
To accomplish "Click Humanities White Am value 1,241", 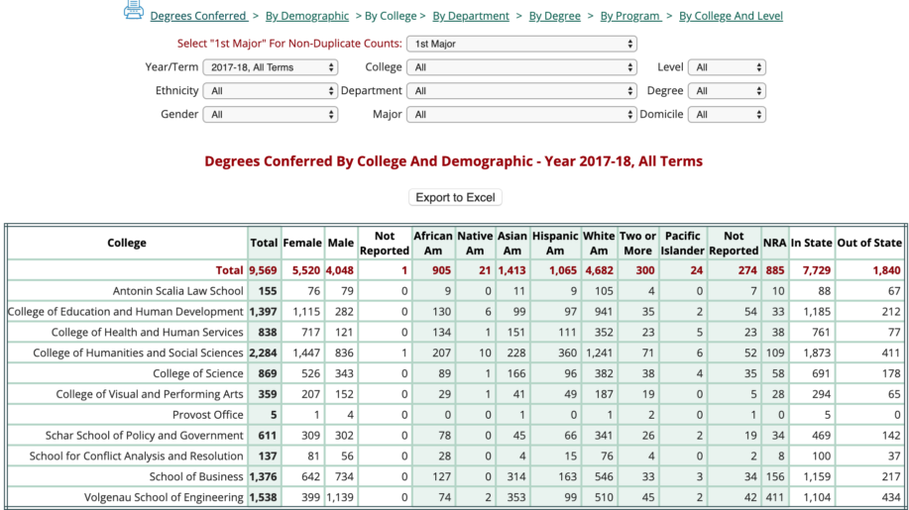I will [599, 354].
